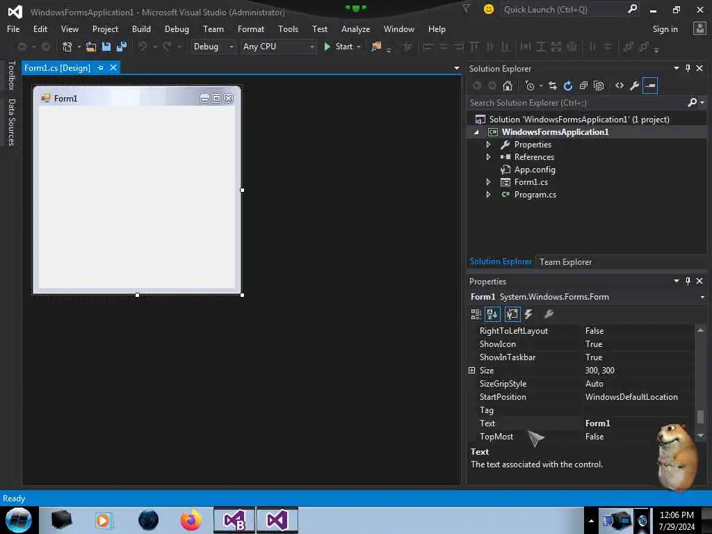Toggle the Preview Selected Items icon
712x534 pixels.
(x=650, y=86)
